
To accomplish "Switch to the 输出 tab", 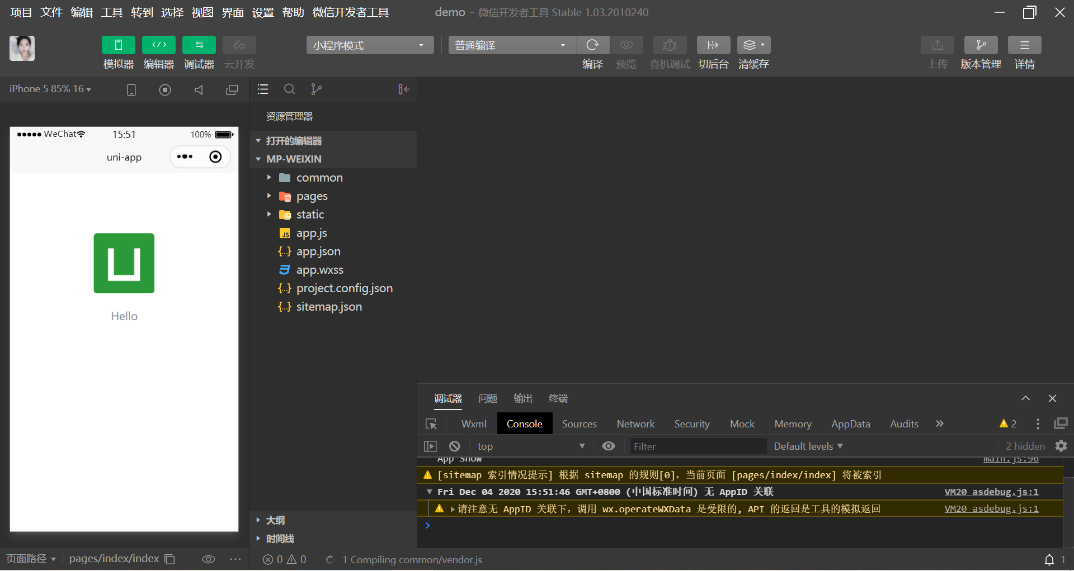I will pyautogui.click(x=523, y=398).
